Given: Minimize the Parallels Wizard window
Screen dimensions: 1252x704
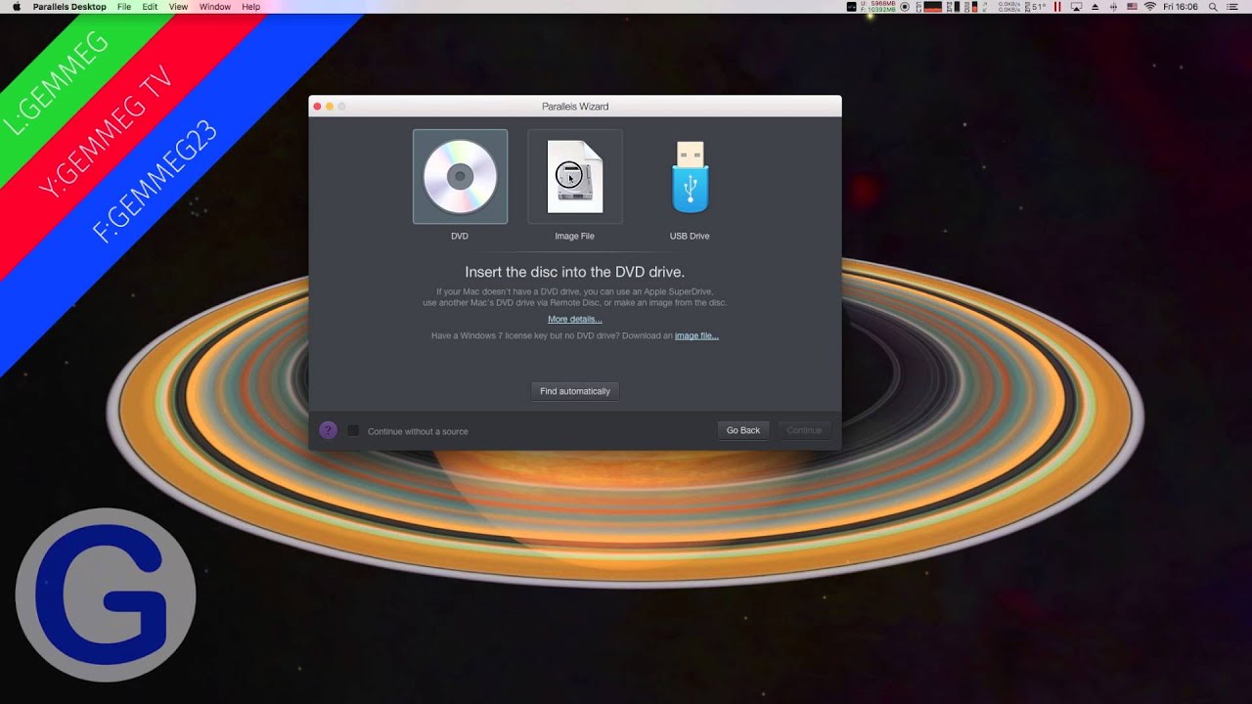Looking at the screenshot, I should click(x=330, y=106).
